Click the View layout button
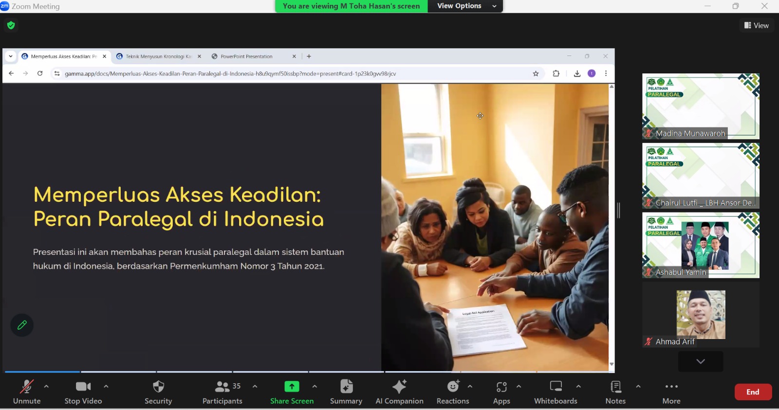779x410 pixels. click(757, 25)
